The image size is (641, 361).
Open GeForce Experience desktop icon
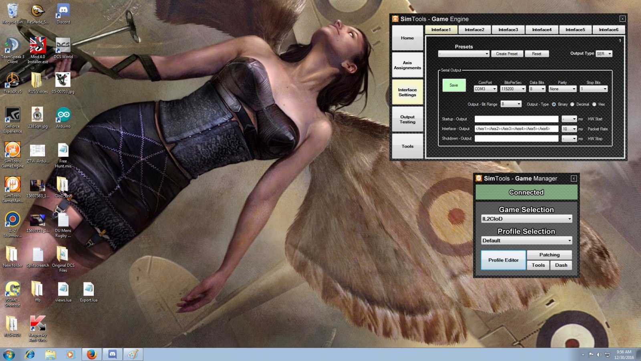[x=12, y=120]
